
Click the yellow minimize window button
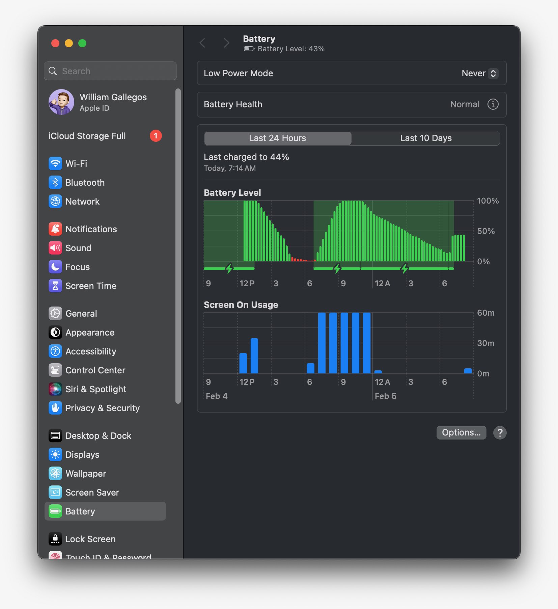click(x=69, y=43)
